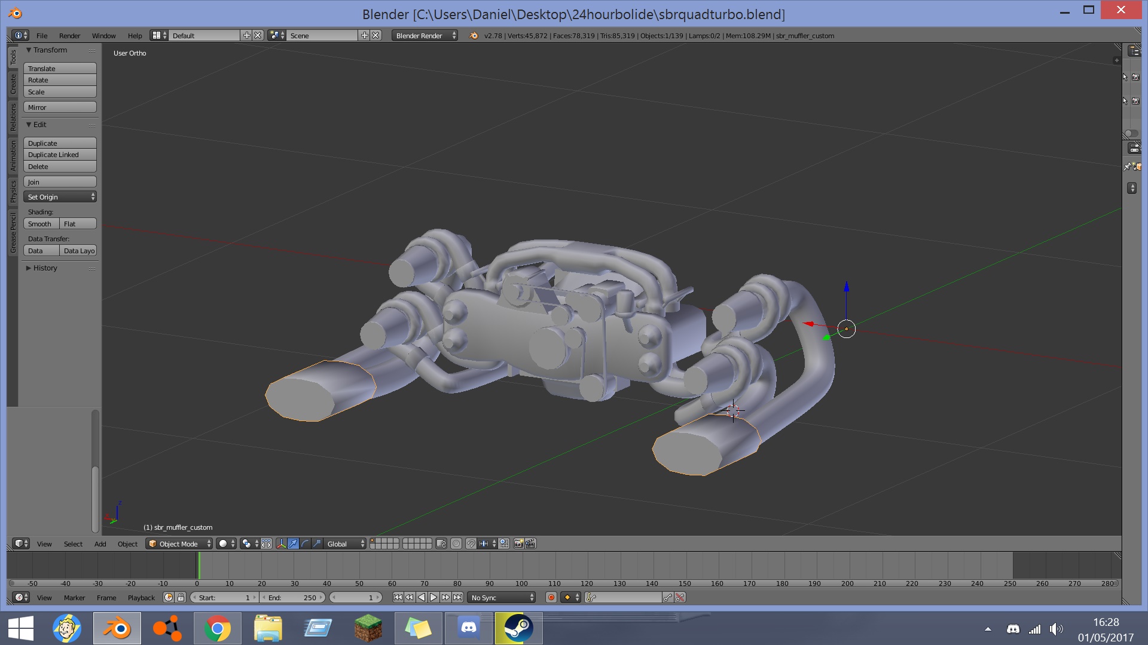This screenshot has width=1148, height=645.
Task: Toggle the 3D manipulator widget
Action: click(282, 543)
